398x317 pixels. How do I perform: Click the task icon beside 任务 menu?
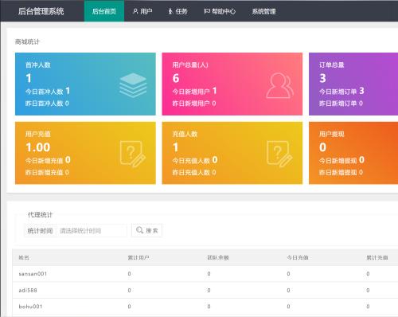pos(170,11)
